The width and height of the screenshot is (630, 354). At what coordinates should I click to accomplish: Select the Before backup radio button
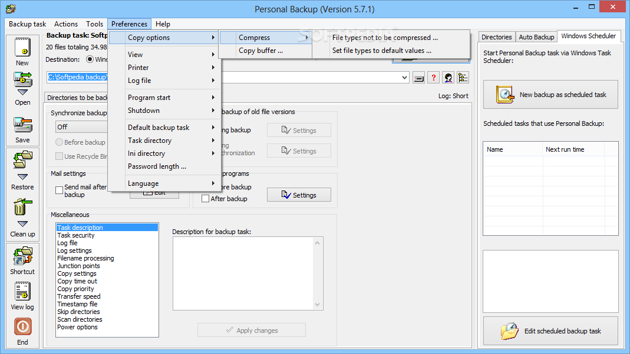59,142
